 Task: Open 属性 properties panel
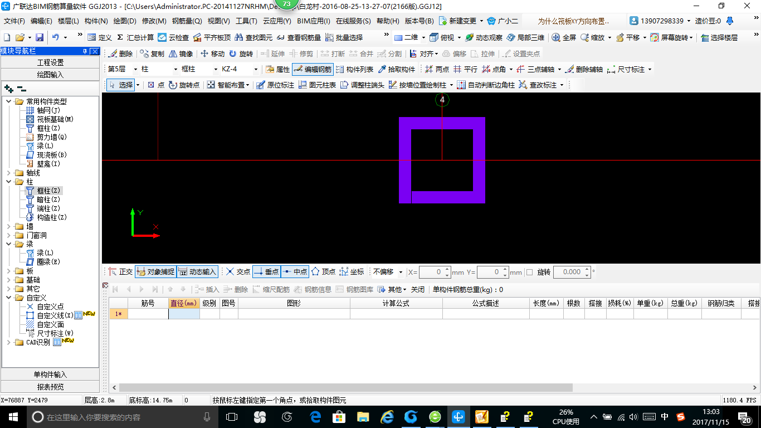click(x=277, y=70)
